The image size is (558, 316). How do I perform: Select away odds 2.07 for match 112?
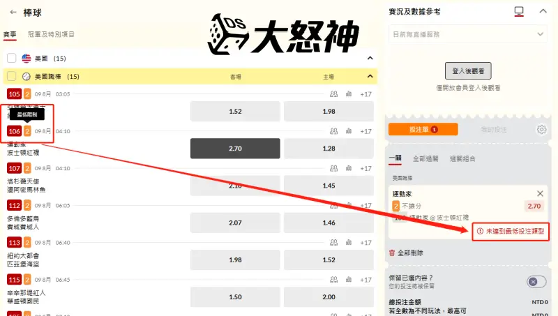235,223
